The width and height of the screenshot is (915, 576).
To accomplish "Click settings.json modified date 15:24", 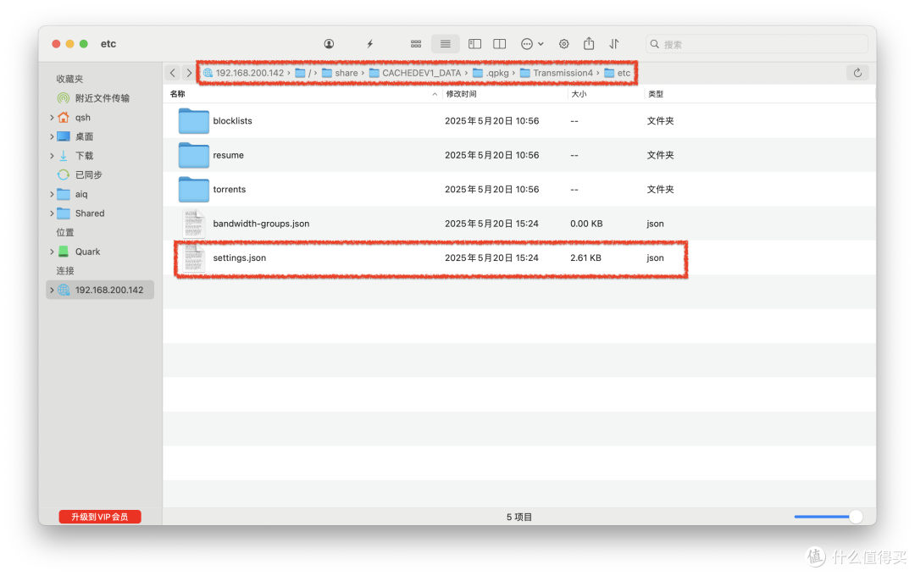I will coord(491,258).
